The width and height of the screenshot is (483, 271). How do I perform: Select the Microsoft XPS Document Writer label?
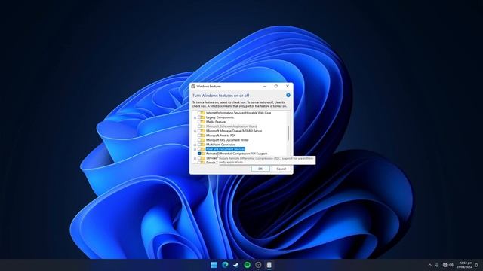click(227, 140)
